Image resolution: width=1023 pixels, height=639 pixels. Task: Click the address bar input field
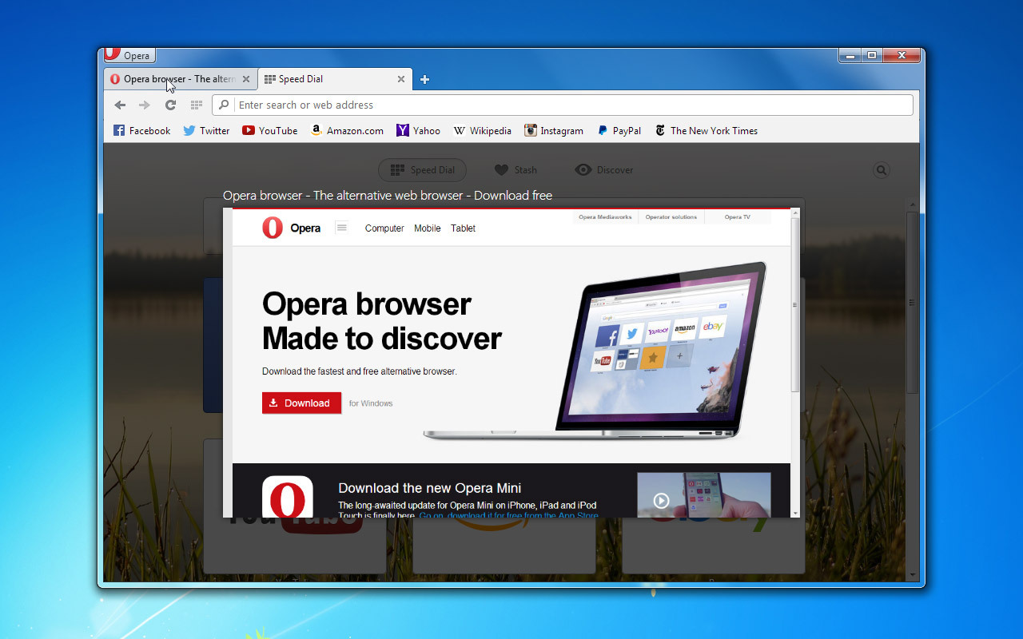point(571,105)
